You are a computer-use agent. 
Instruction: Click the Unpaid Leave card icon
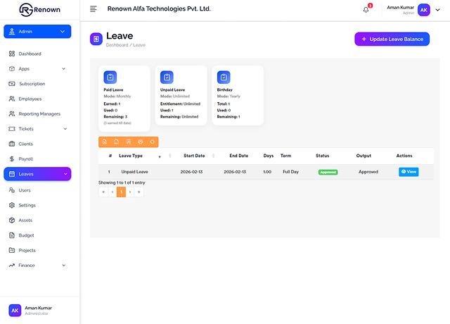(x=167, y=77)
